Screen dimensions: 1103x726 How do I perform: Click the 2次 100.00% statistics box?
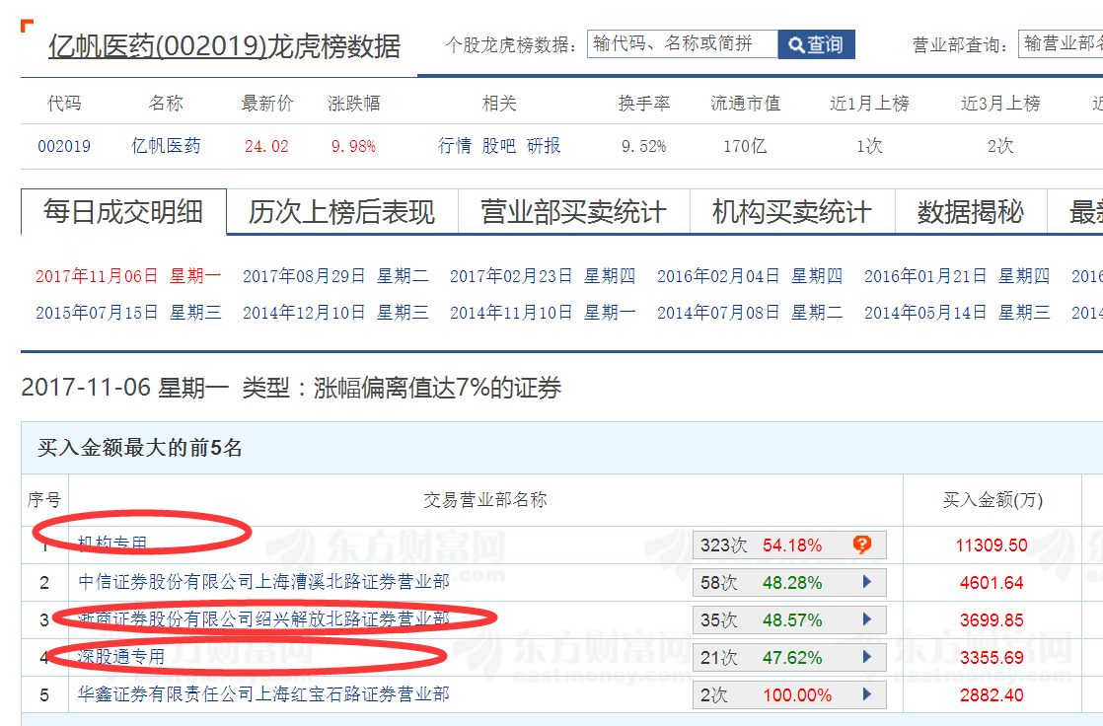(x=789, y=695)
